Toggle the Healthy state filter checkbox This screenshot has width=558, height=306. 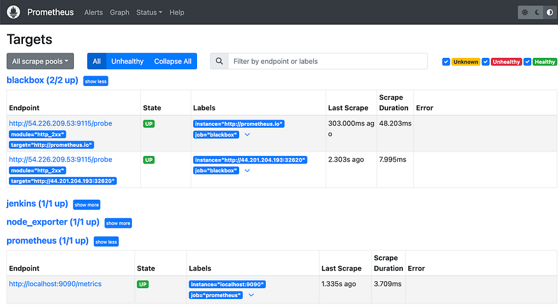click(x=527, y=62)
